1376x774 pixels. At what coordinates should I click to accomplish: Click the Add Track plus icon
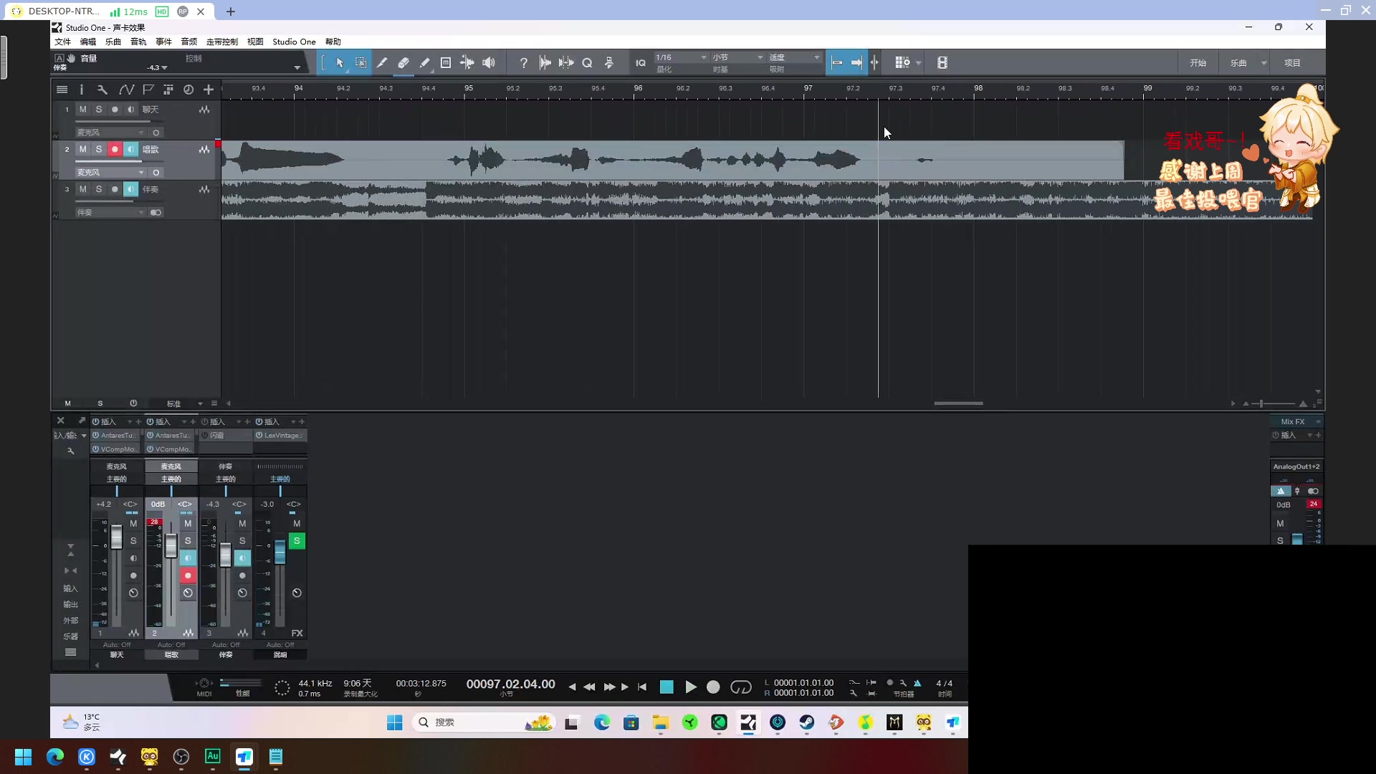tap(209, 90)
